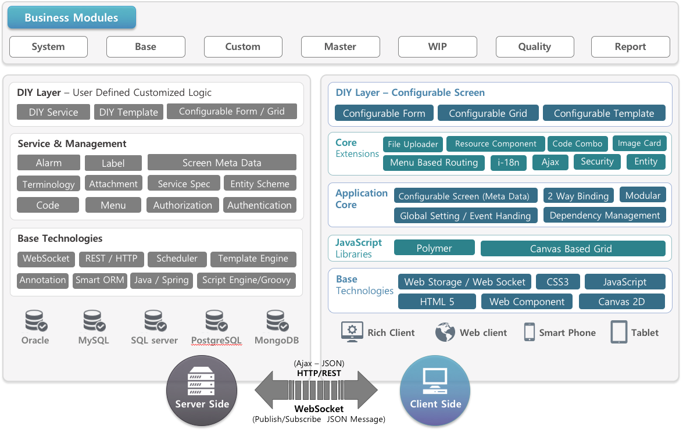Click the Server Side circle
This screenshot has width=683, height=433.
pyautogui.click(x=202, y=391)
